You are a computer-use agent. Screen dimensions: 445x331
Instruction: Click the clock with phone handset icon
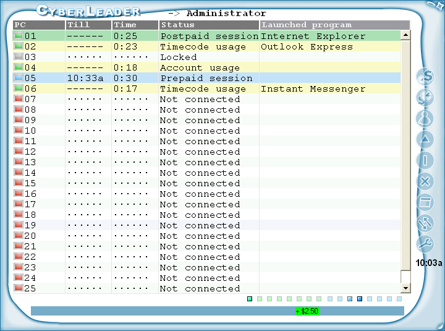[425, 98]
